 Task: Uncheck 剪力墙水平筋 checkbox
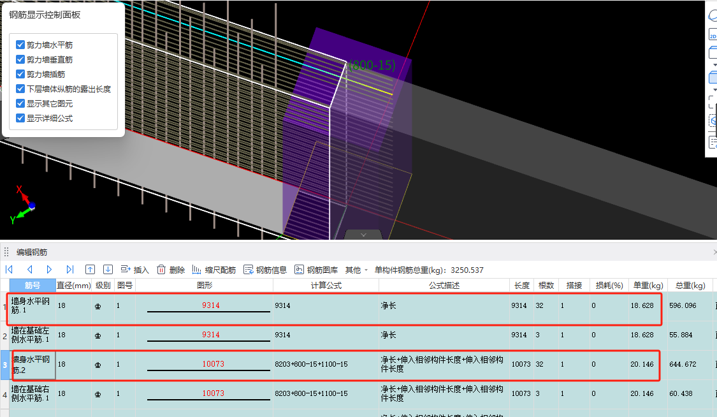pyautogui.click(x=20, y=45)
